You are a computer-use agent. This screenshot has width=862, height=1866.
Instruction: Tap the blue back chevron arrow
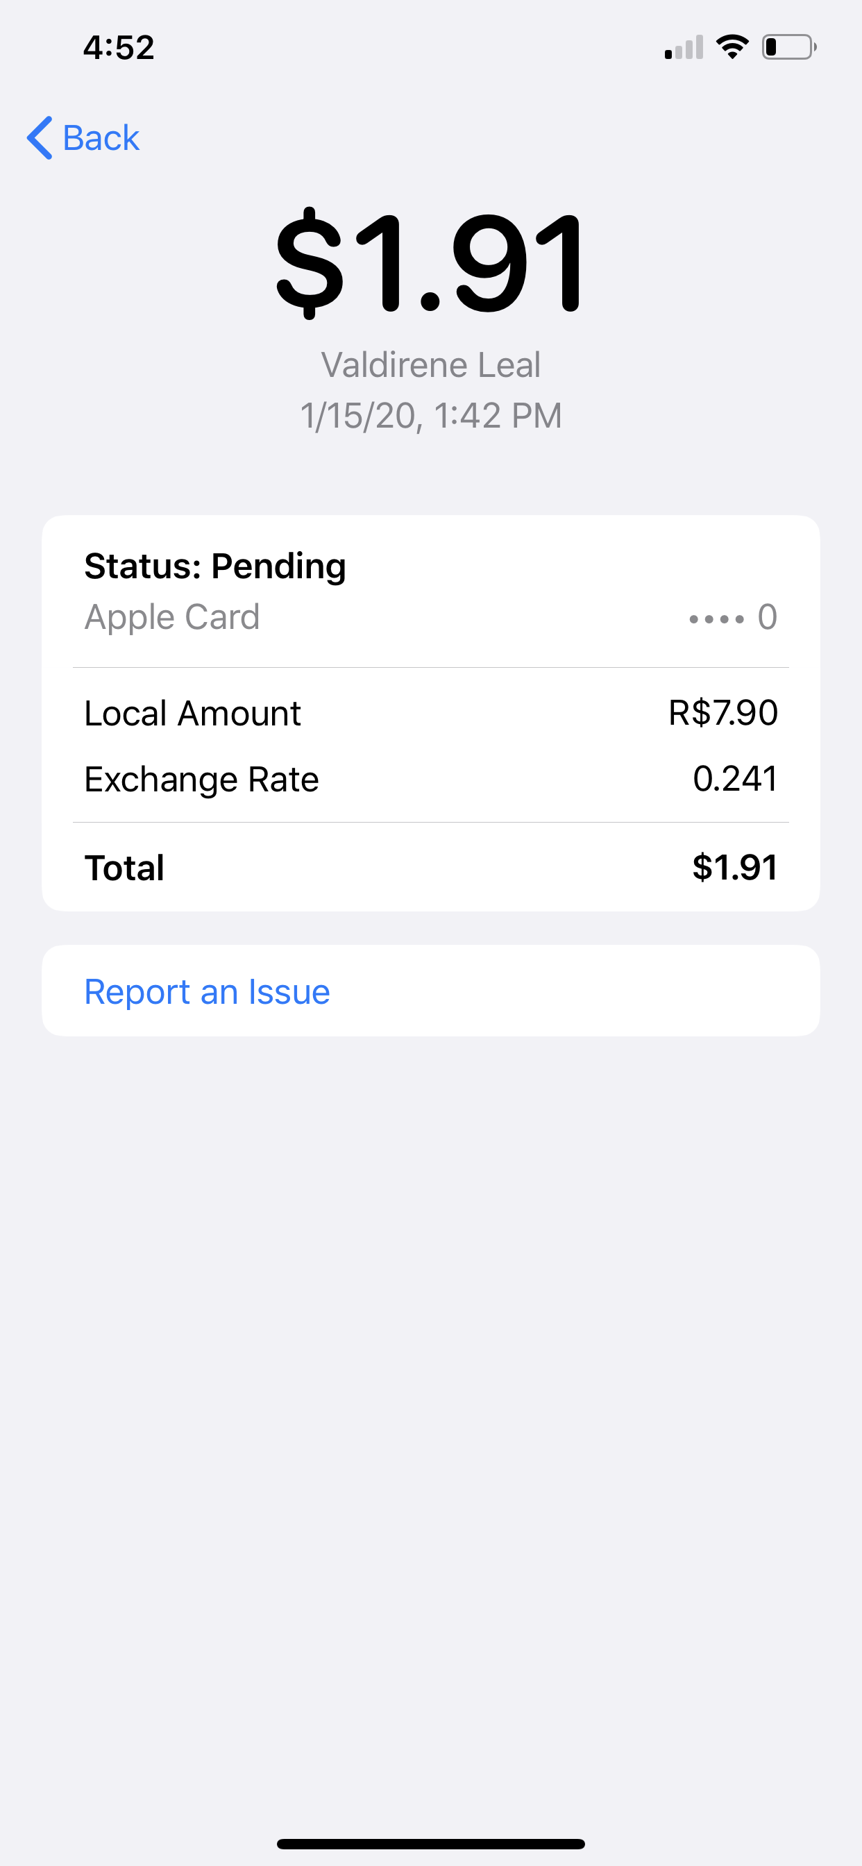point(40,137)
